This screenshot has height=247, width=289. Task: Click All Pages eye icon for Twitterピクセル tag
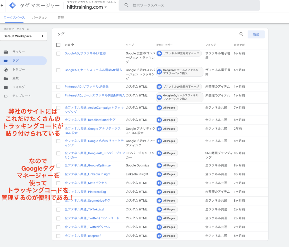159,227
